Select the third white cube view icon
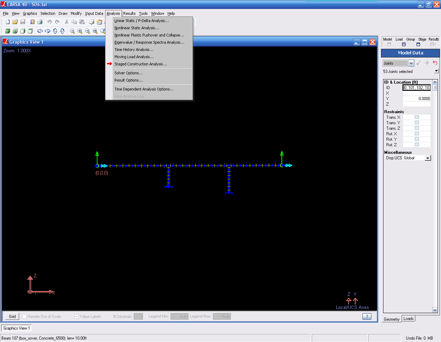Screen dimensions: 441x342 pos(23,31)
